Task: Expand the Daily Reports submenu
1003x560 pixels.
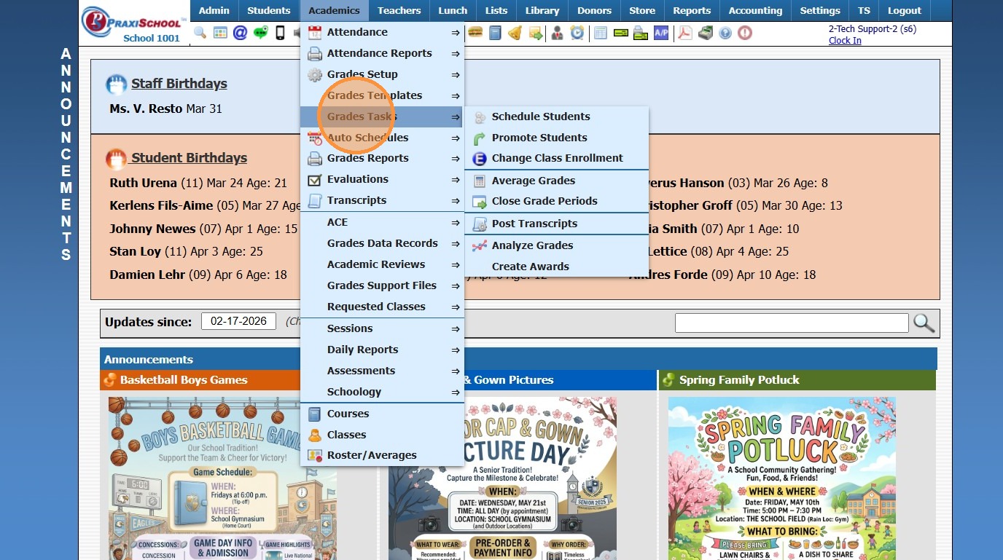Action: pos(382,350)
